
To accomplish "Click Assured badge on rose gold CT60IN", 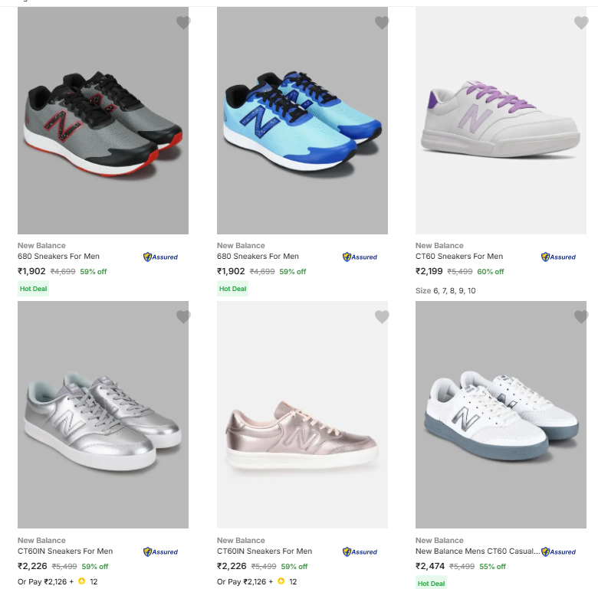I will [x=360, y=551].
